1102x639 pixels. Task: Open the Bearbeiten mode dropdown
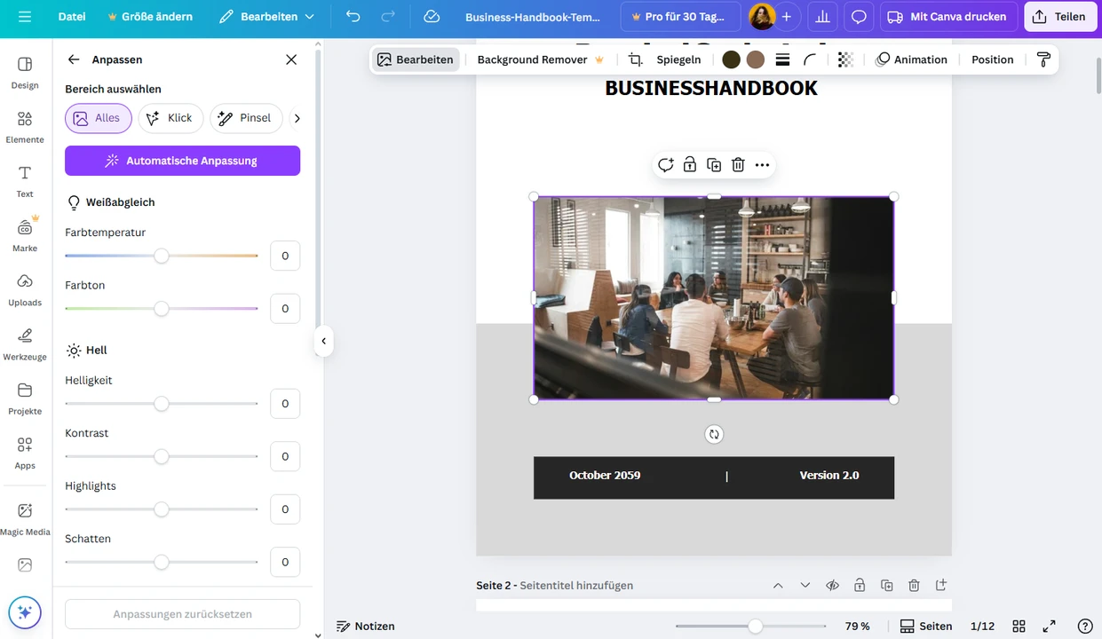[x=267, y=17]
